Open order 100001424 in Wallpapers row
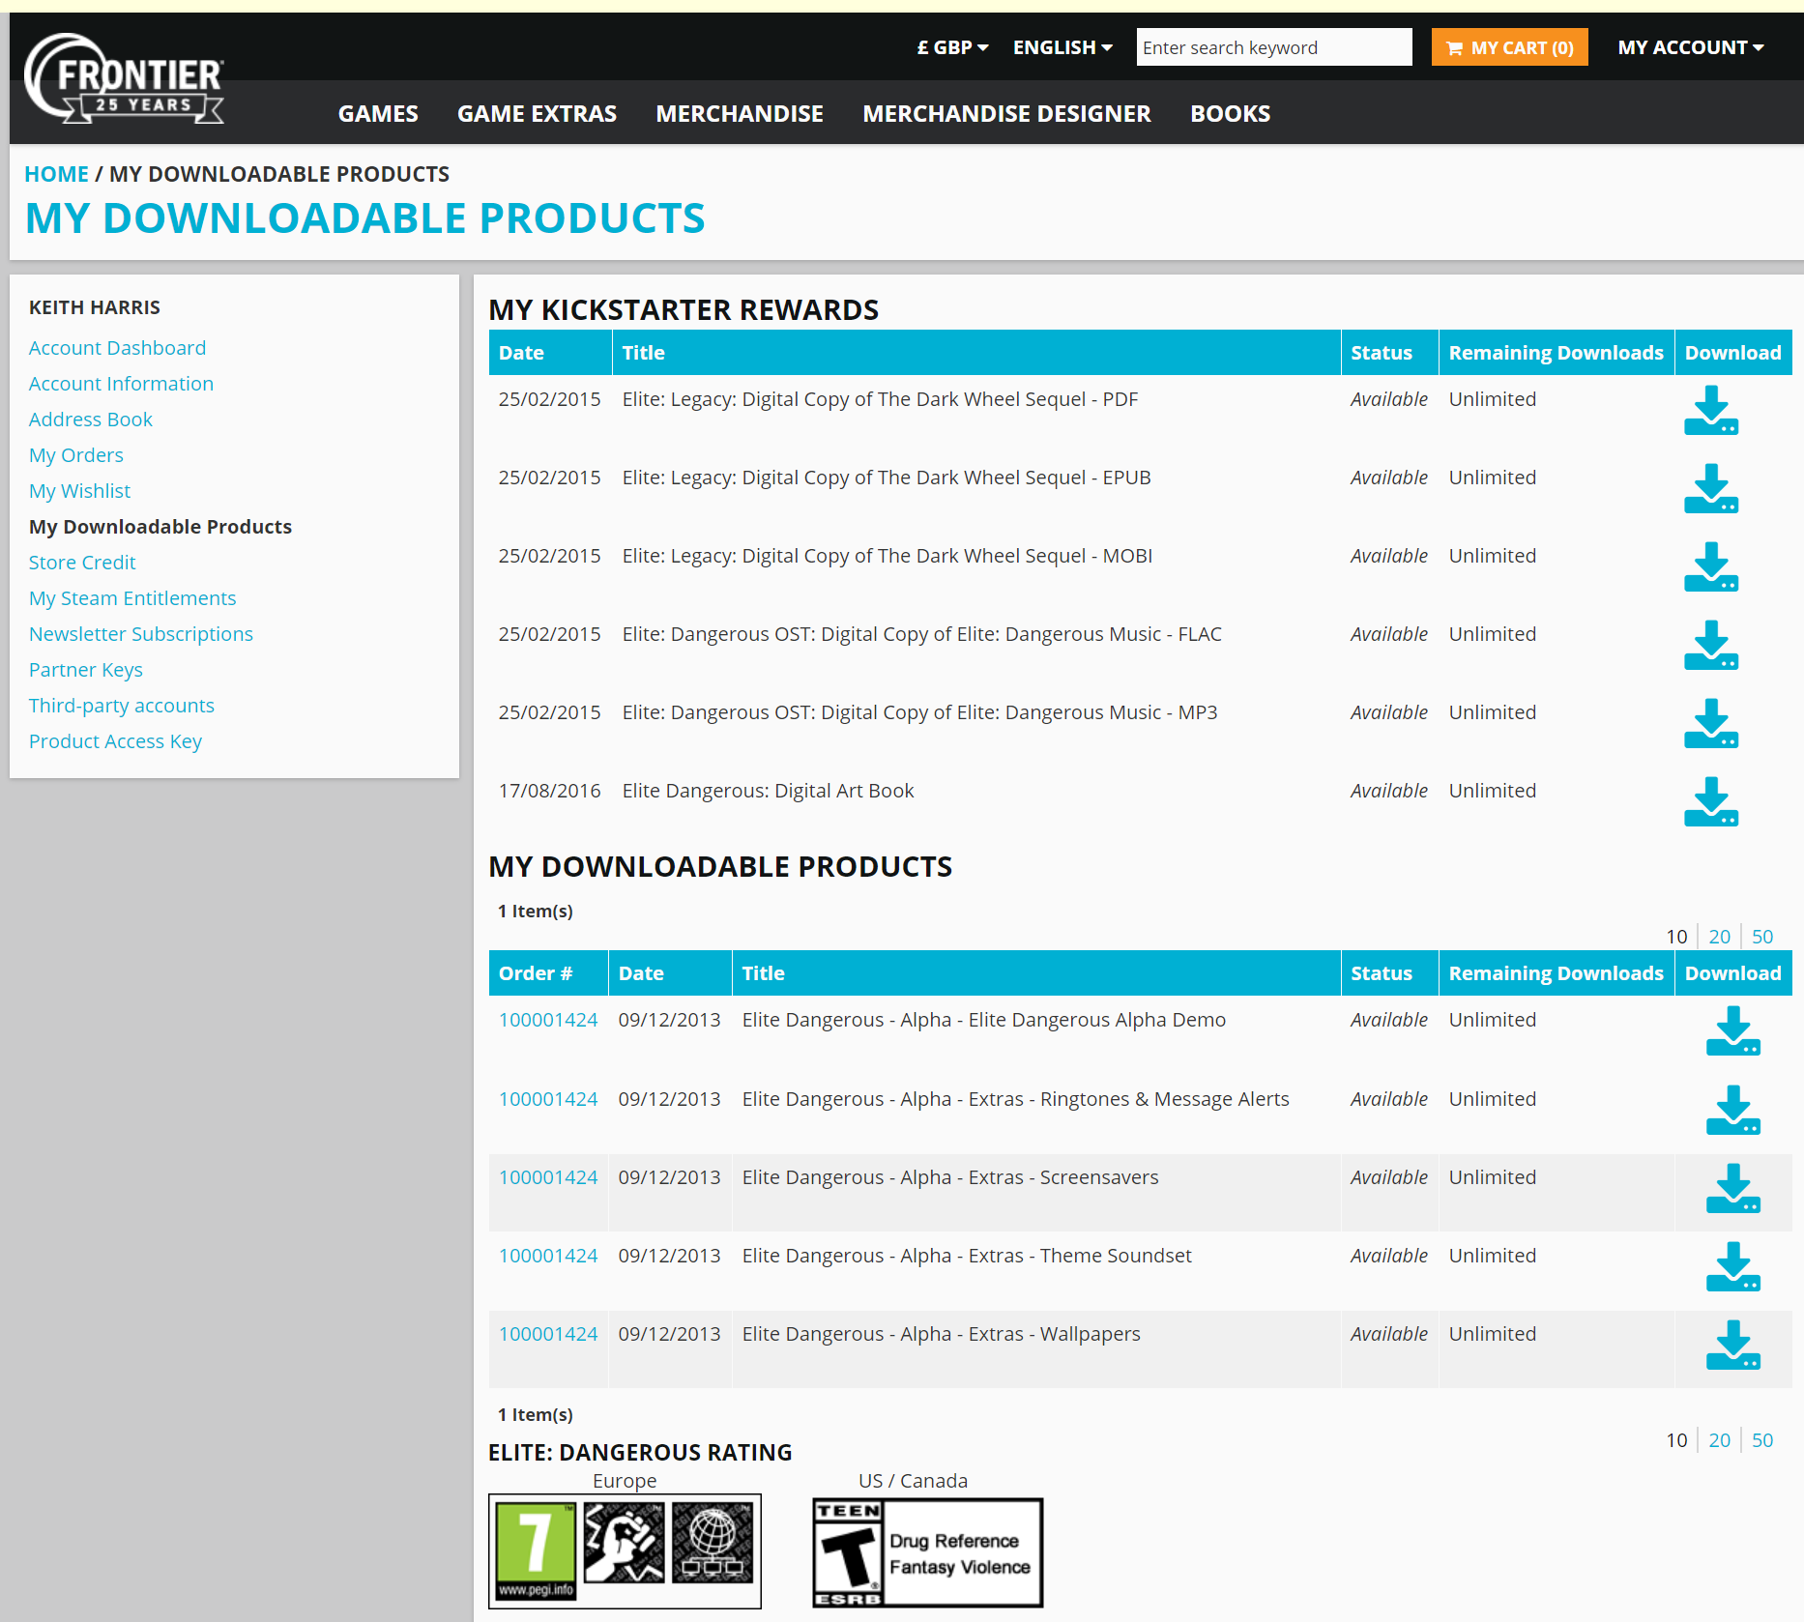Image resolution: width=1804 pixels, height=1622 pixels. coord(548,1334)
